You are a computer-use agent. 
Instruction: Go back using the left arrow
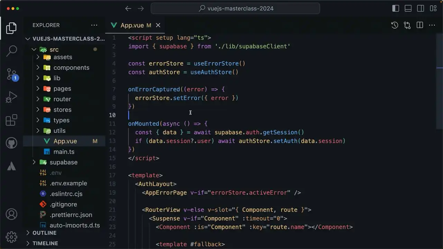point(128,9)
